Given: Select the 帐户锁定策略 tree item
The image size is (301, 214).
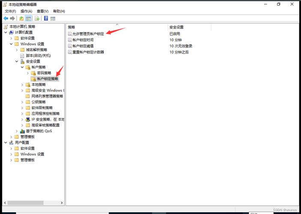Looking at the screenshot, I should 48,79.
